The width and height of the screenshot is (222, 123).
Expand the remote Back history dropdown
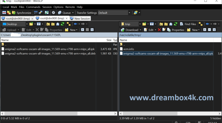pyautogui.click(x=211, y=24)
